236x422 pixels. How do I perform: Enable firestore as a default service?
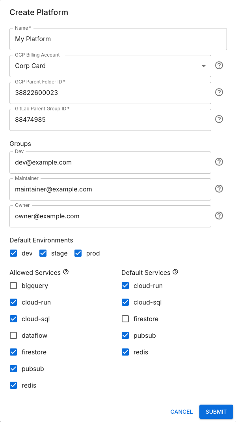[x=125, y=319]
